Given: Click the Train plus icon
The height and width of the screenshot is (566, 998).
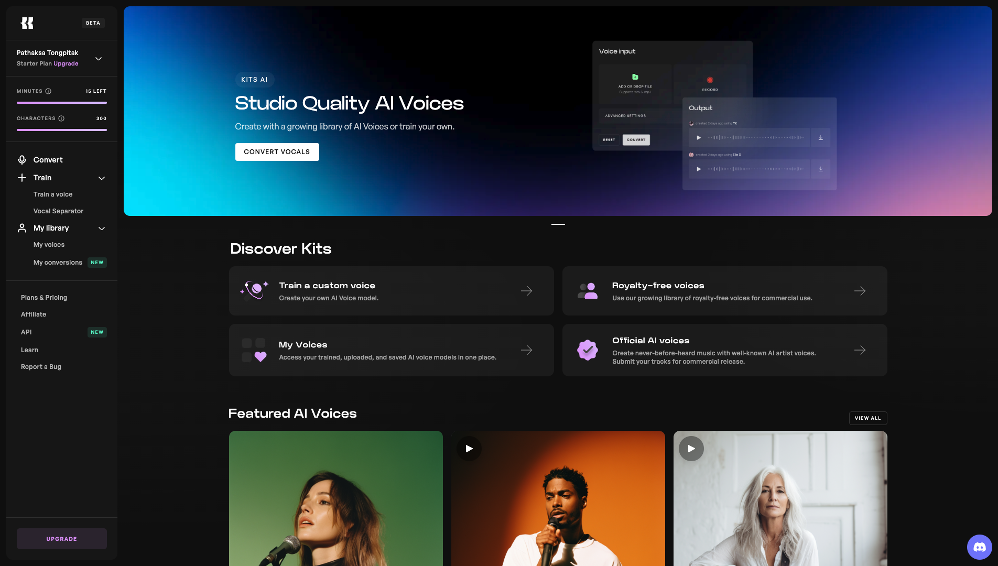Looking at the screenshot, I should pyautogui.click(x=22, y=178).
